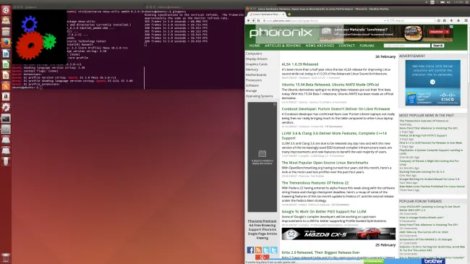This screenshot has width=470, height=264.
Task: Click the Cisco UCS advertisement
Action: pyautogui.click(x=433, y=82)
